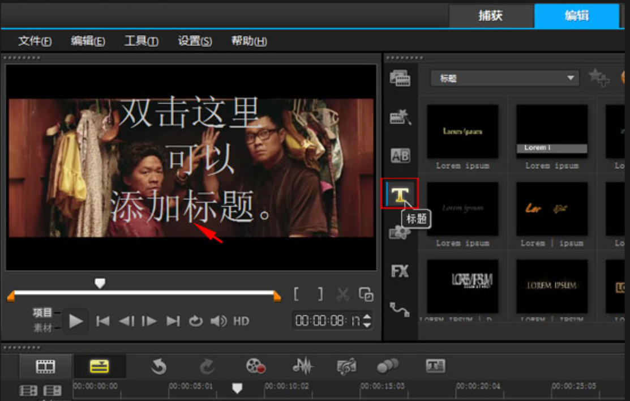The height and width of the screenshot is (401, 630).
Task: Click the first track manager icon at timeline left
Action: pyautogui.click(x=28, y=390)
